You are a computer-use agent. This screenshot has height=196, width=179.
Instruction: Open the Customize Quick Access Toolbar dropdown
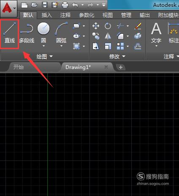(104, 5)
